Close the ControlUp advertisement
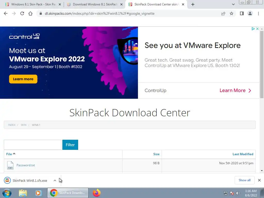 [257, 29]
